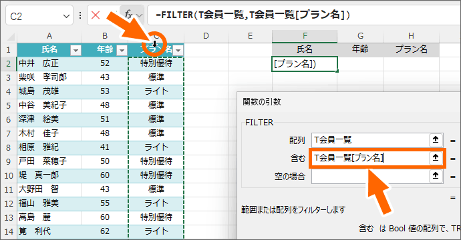Click the 配列 argument input field
Screen dimensions: 461x240
[x=370, y=140]
